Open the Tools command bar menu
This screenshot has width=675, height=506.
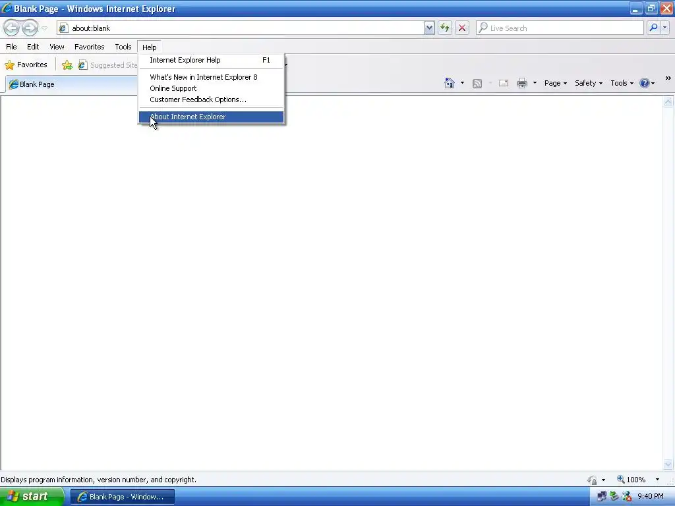[622, 83]
